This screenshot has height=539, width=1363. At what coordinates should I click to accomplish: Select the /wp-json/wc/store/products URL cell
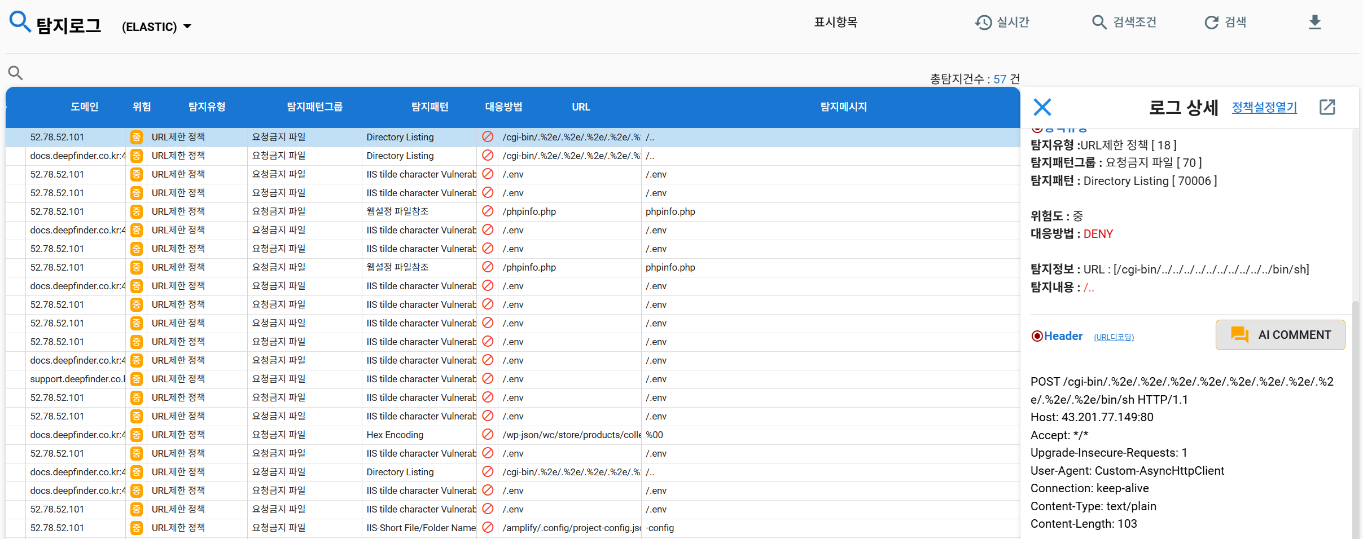(570, 435)
